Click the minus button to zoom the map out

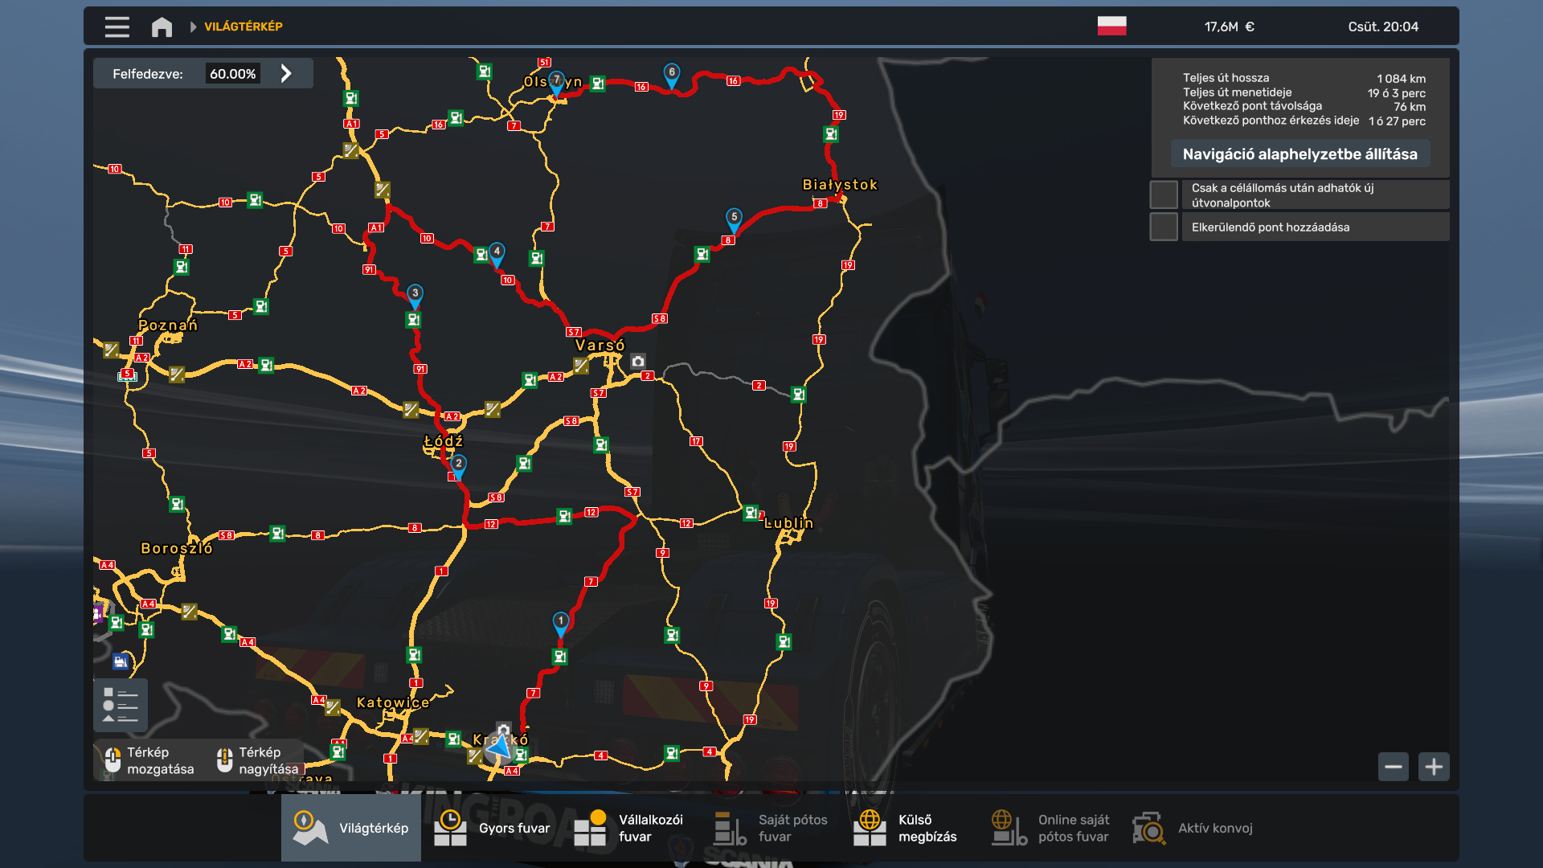[1394, 767]
